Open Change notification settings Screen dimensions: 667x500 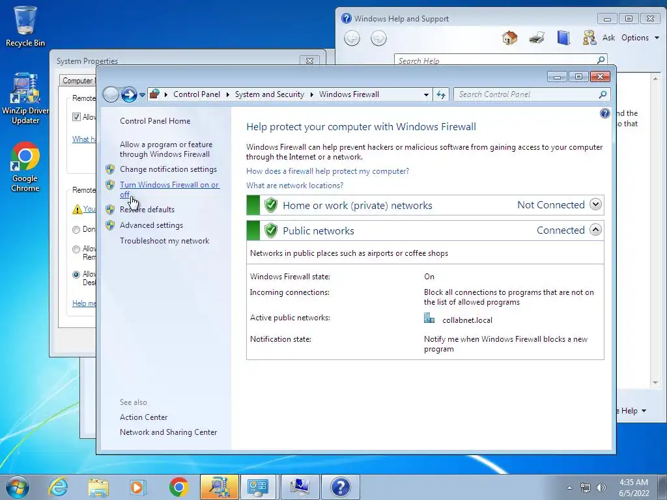[x=169, y=169]
